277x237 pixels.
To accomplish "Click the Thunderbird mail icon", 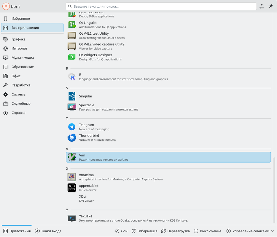I will [x=72, y=138].
